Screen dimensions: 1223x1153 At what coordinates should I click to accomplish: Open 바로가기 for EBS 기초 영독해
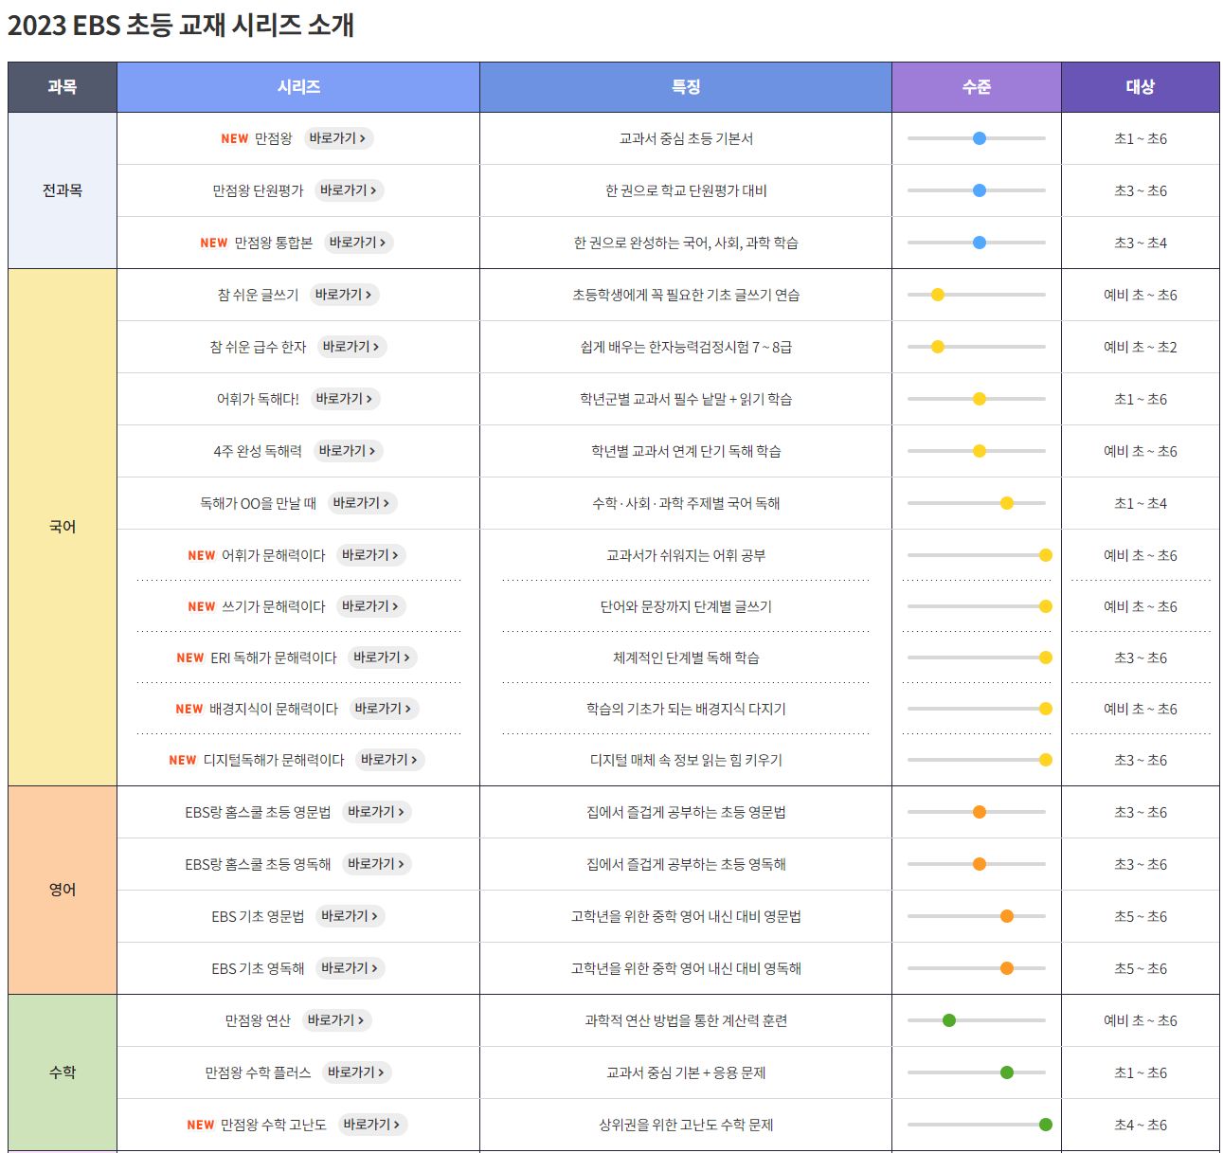click(350, 968)
